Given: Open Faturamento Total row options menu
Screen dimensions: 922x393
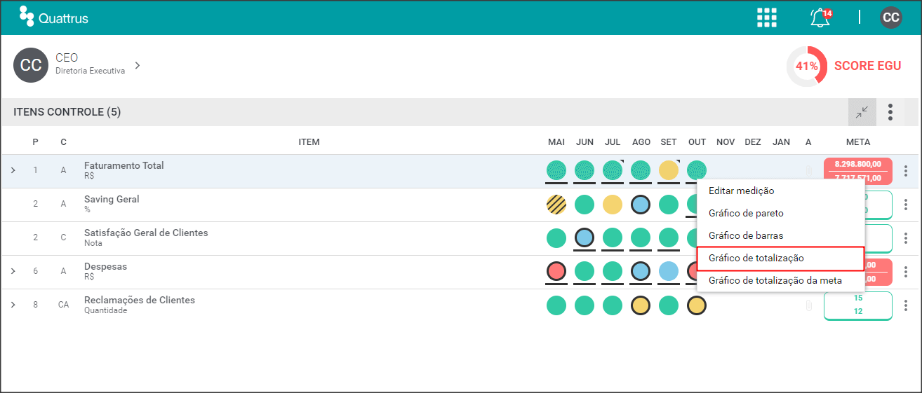Looking at the screenshot, I should tap(906, 171).
